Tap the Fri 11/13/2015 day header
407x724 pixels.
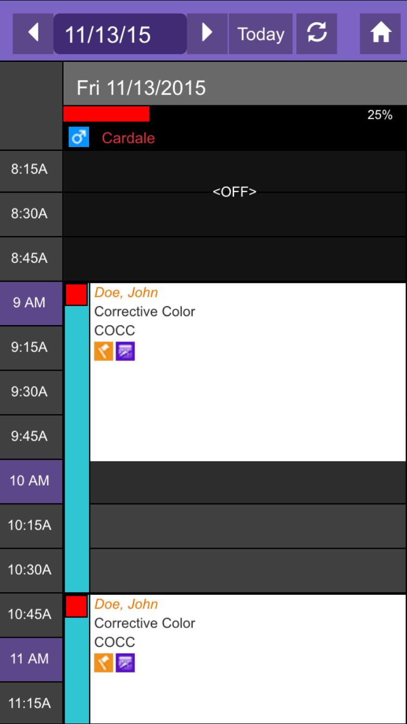pos(141,88)
